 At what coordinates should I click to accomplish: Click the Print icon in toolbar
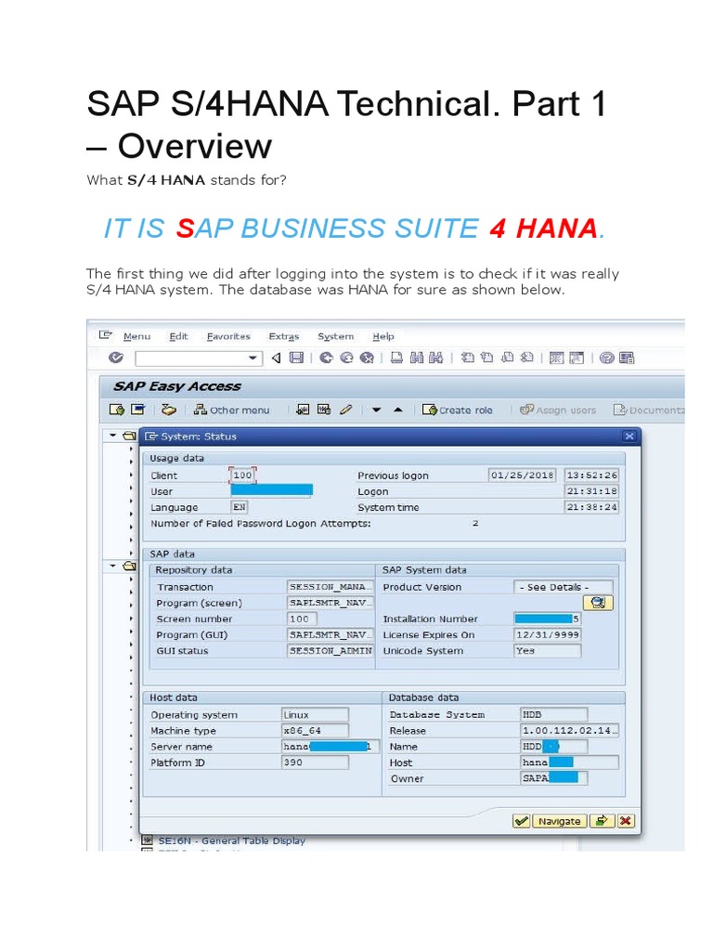point(396,358)
